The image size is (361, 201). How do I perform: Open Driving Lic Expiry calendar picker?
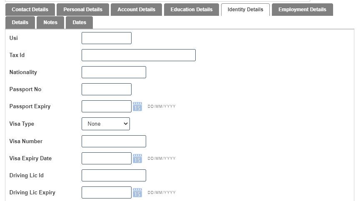coord(137,193)
